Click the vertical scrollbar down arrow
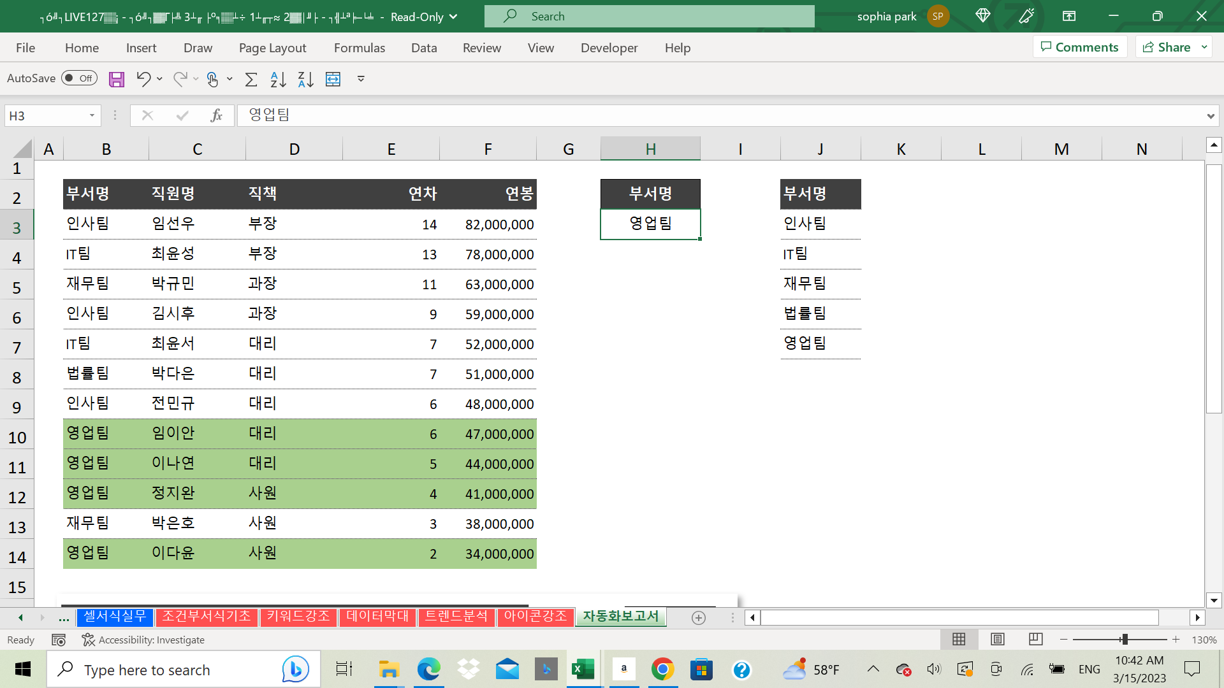 [x=1214, y=600]
